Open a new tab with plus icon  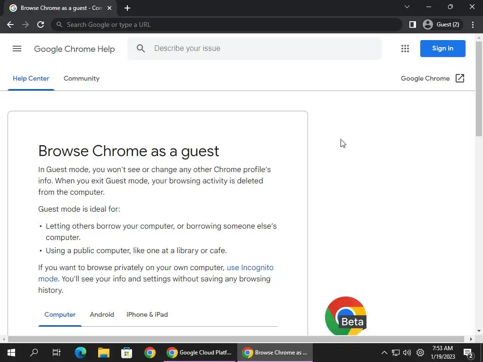[x=127, y=8]
